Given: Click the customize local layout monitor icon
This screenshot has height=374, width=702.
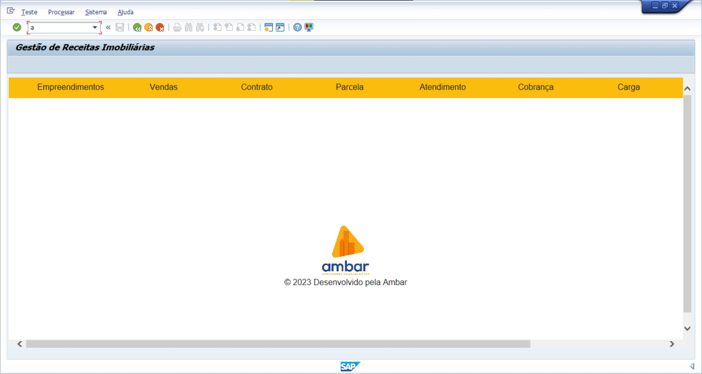Looking at the screenshot, I should click(x=308, y=27).
